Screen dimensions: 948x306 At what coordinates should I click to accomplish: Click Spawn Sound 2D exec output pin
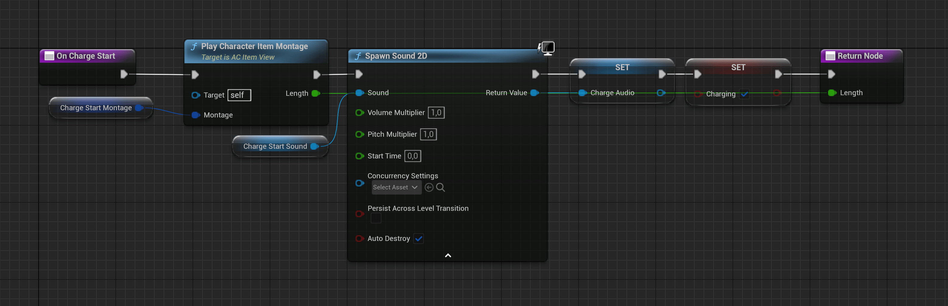pyautogui.click(x=535, y=74)
